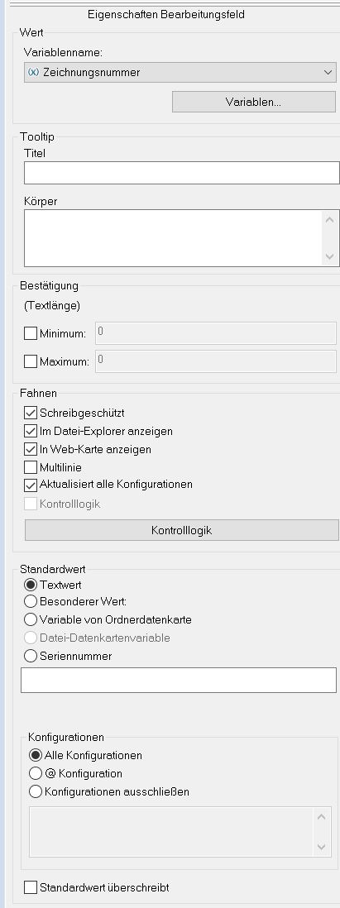
Task: Select Variable von Ordnerdatenkarte option
Action: (31, 619)
